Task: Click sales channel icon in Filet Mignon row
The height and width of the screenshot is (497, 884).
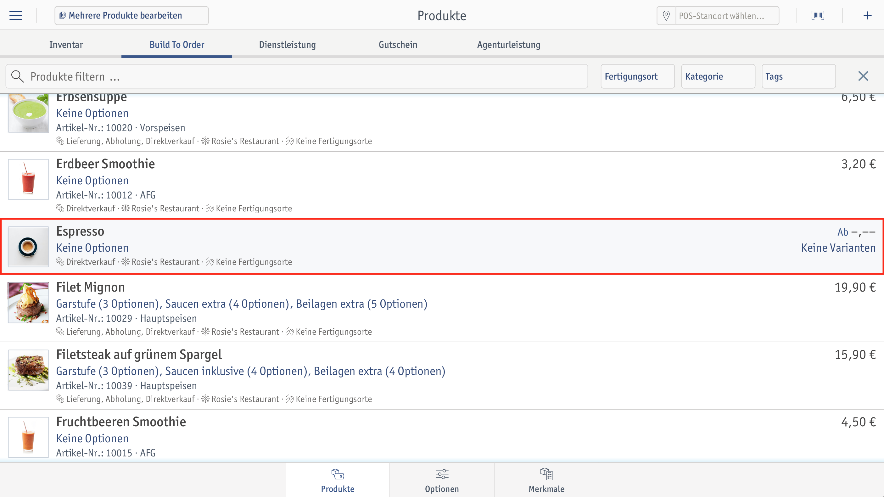Action: [60, 331]
